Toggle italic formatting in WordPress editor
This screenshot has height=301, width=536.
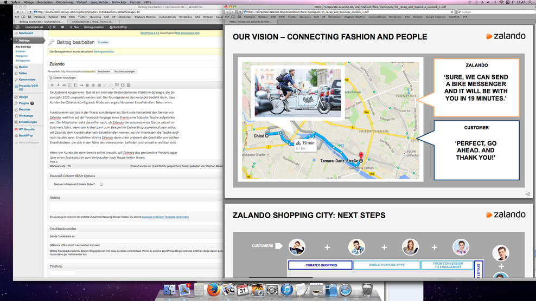[x=58, y=85]
